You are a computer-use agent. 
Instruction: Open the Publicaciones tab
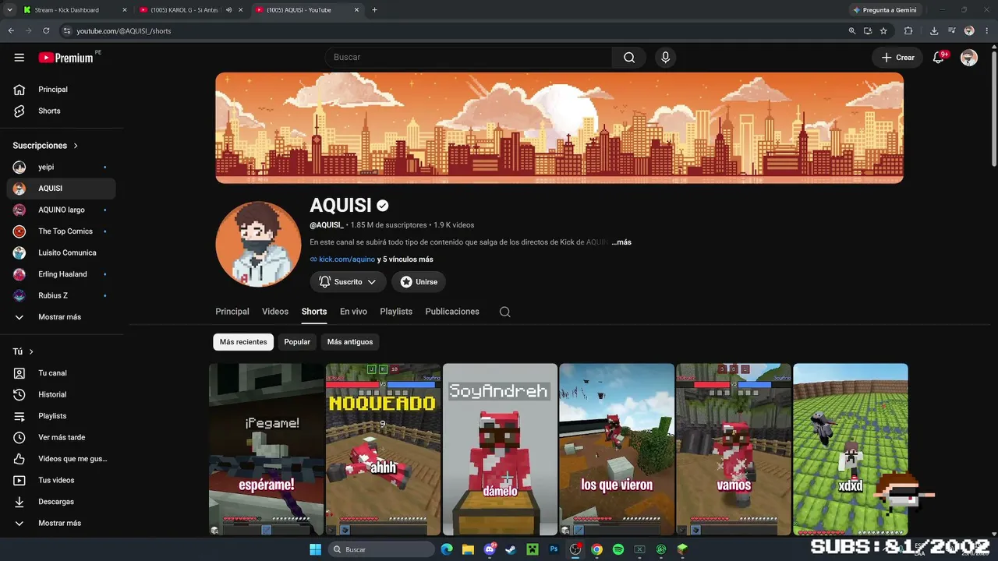pyautogui.click(x=452, y=312)
